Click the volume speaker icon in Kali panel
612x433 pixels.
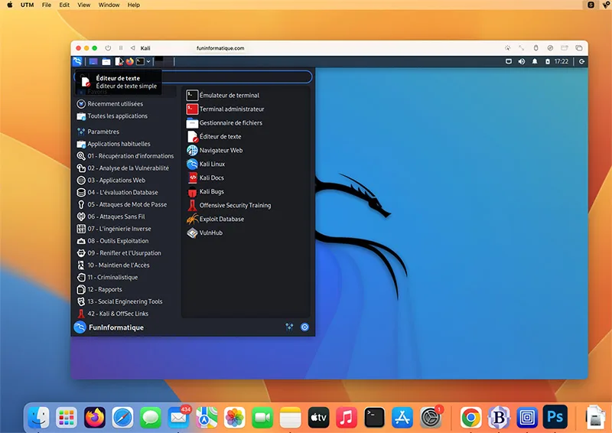click(522, 61)
